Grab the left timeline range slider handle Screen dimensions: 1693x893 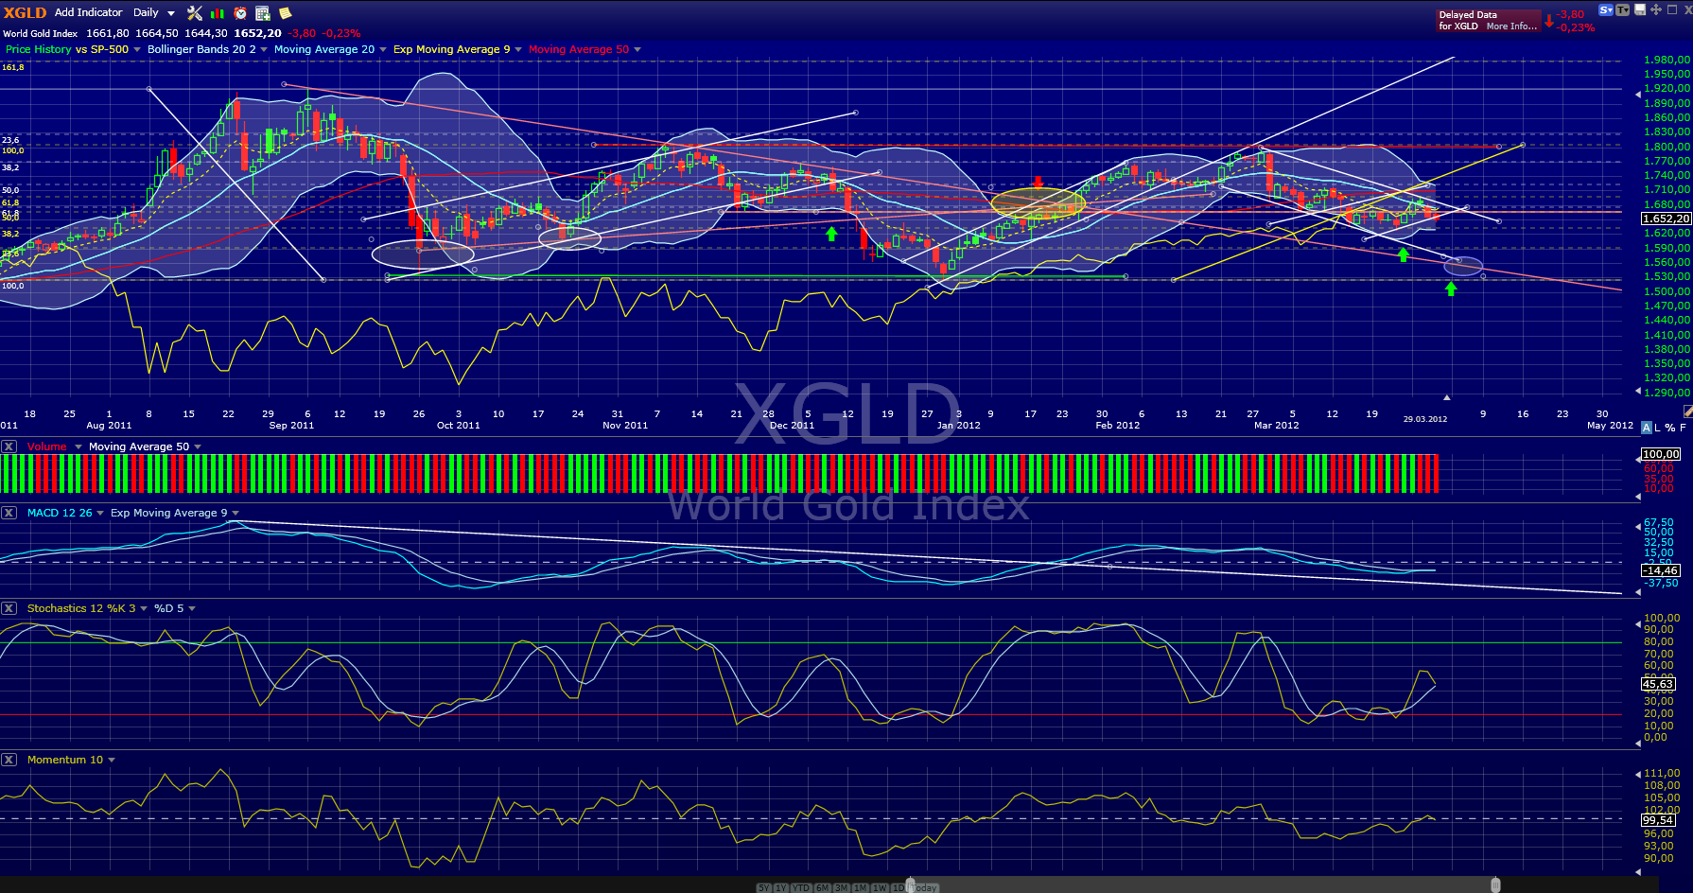[911, 885]
